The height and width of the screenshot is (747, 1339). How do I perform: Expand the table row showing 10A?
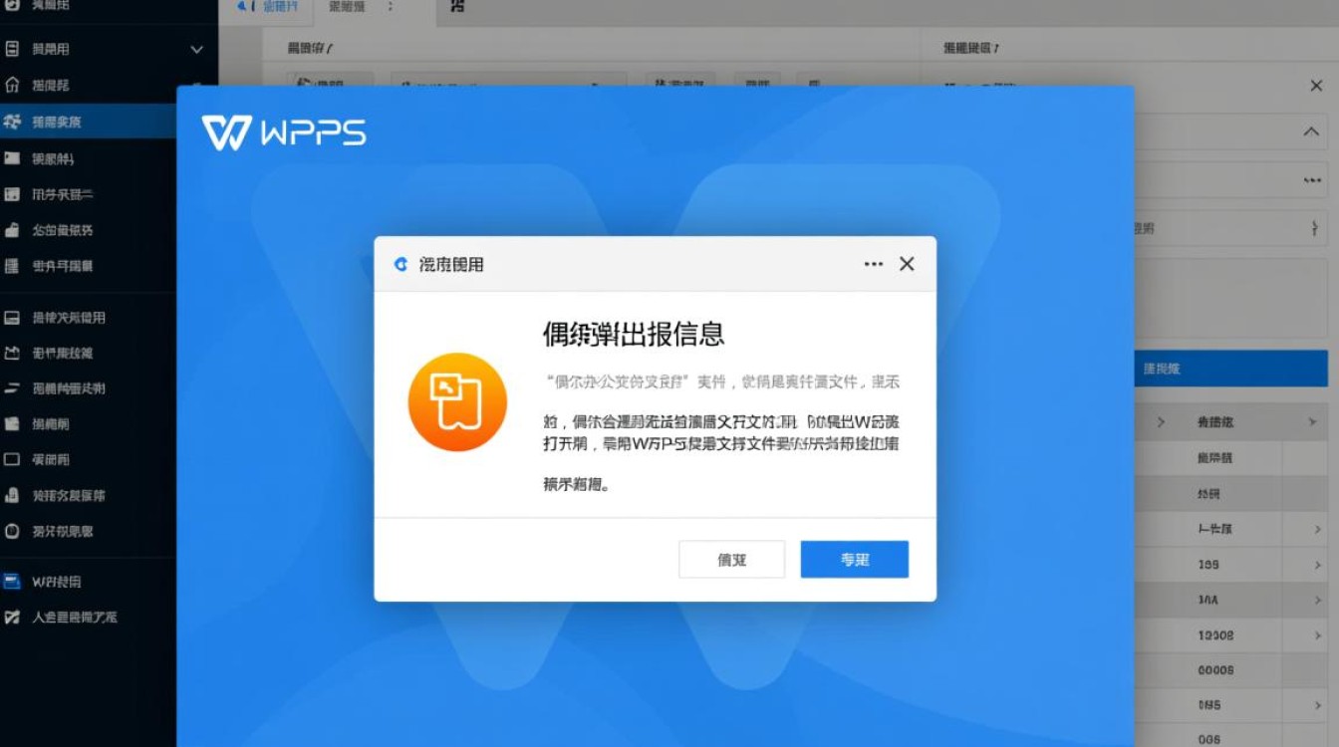tap(1317, 601)
